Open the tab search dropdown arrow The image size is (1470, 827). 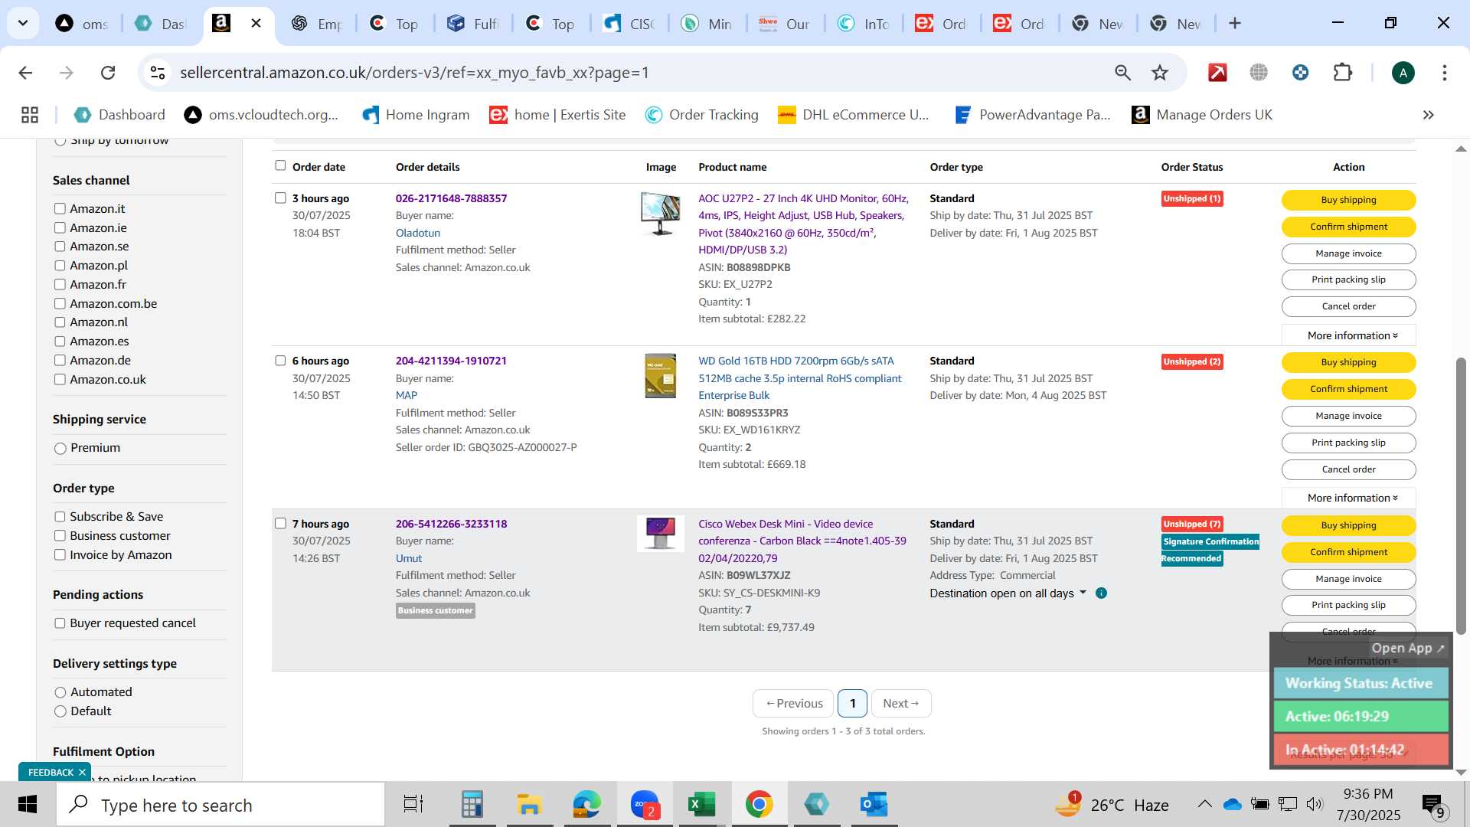click(23, 23)
